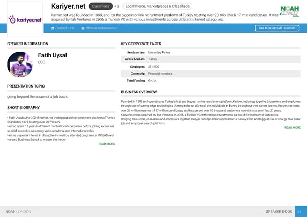Expand business overview with READ MORE
This screenshot has width=307, height=217.
tap(292, 127)
